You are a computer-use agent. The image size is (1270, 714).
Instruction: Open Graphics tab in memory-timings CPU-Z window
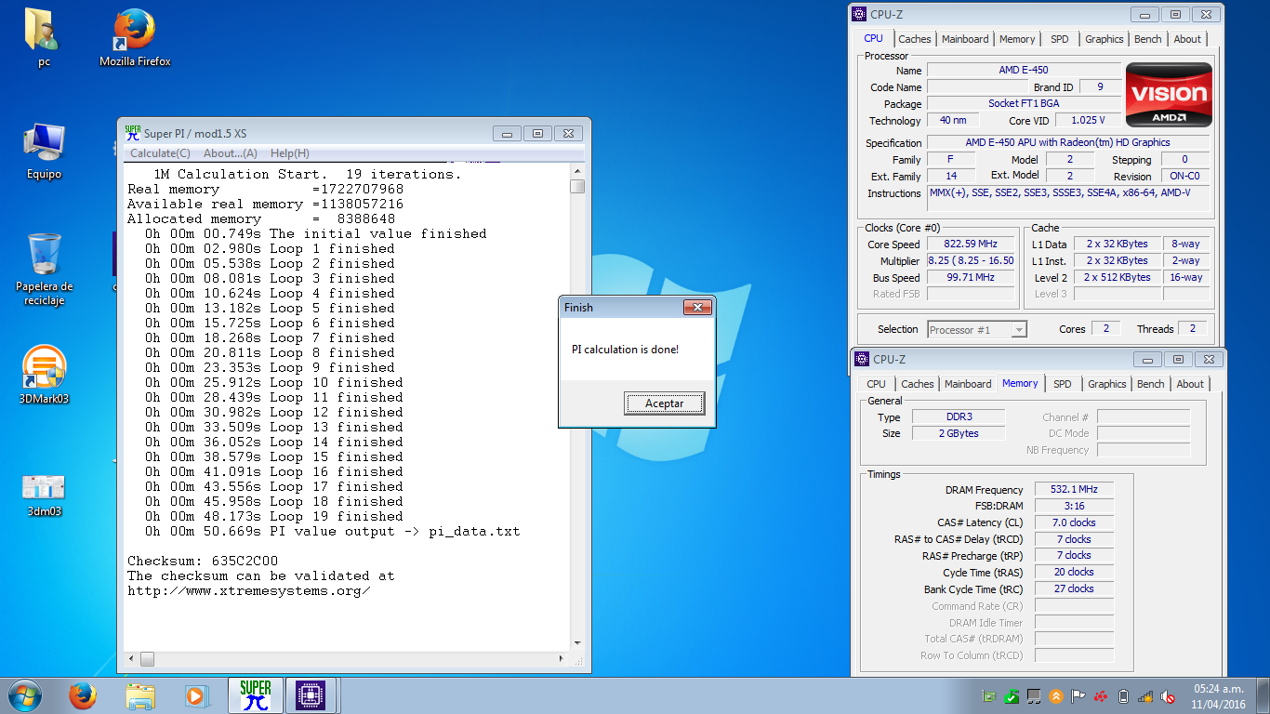click(x=1107, y=384)
